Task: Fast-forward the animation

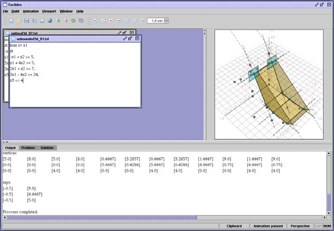Action: (119, 21)
